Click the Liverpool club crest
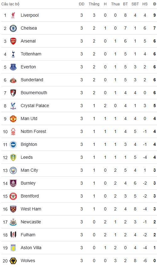This screenshot has height=270, width=157. (x=13, y=15)
